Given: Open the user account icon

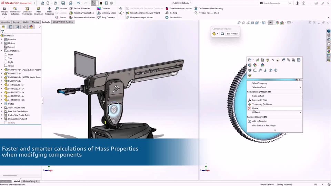Looking at the screenshot, I should point(297,3).
